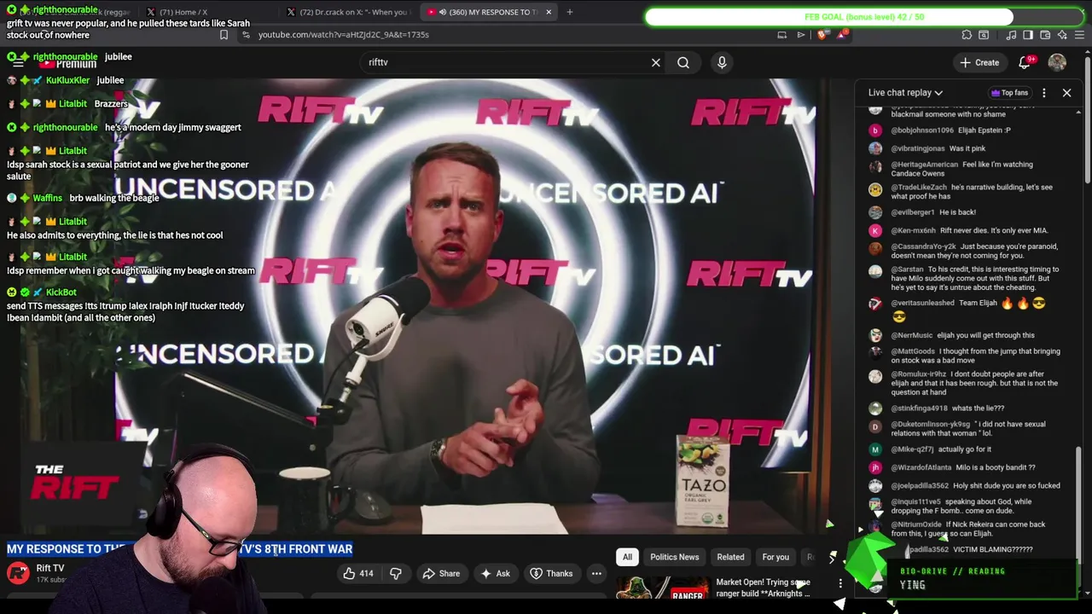Click the cast screen icon in address bar
1092x614 pixels.
782,35
